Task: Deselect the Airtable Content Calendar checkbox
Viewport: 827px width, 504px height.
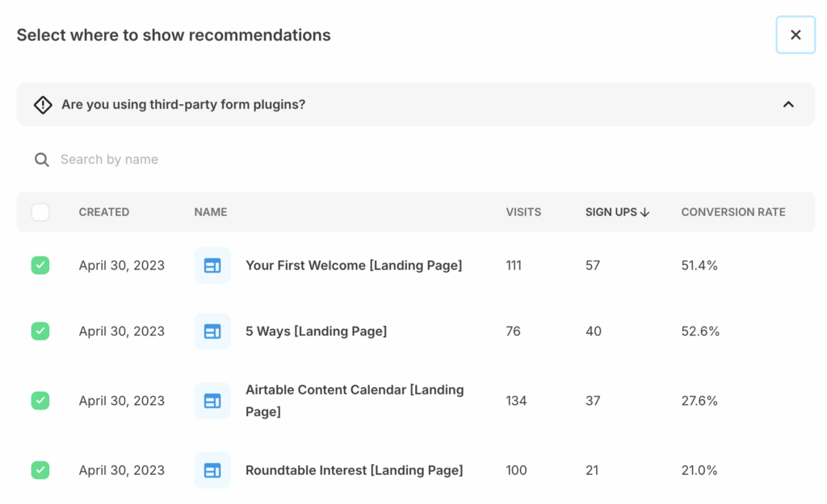Action: pos(40,401)
